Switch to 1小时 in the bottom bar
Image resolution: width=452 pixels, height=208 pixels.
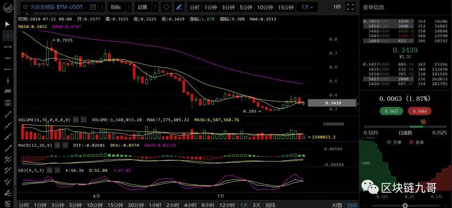click(x=155, y=205)
